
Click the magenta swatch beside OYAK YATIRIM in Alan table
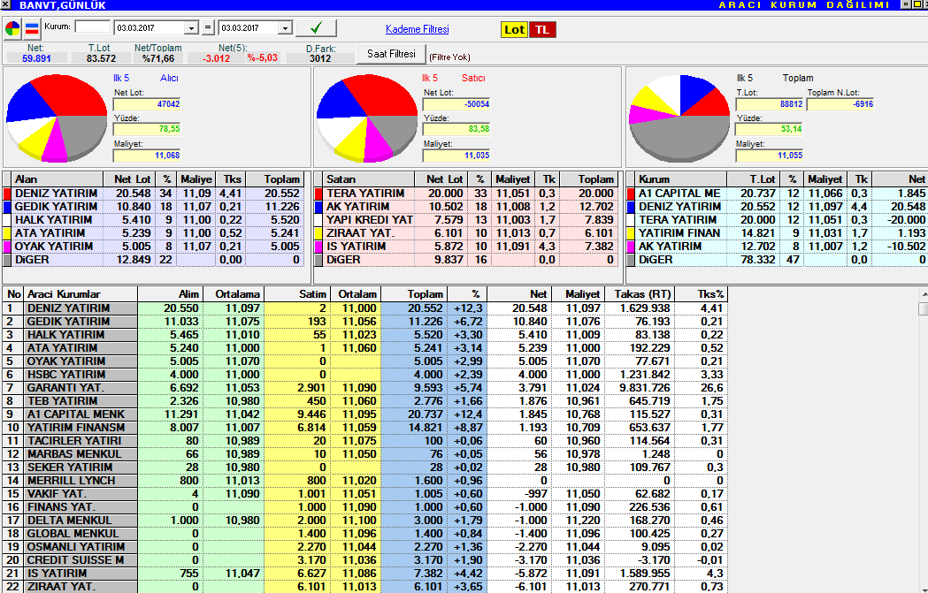tap(7, 247)
